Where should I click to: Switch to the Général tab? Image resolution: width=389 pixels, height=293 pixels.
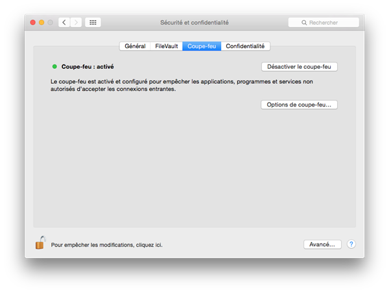[135, 46]
